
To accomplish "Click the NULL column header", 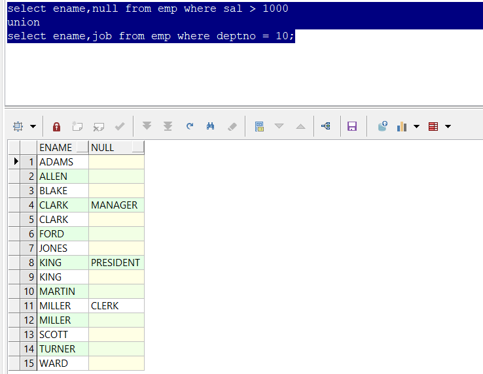I will [x=116, y=148].
